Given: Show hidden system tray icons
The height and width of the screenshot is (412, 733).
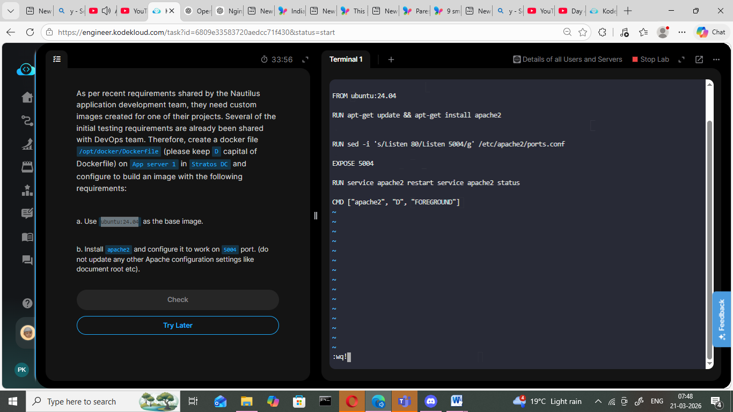Looking at the screenshot, I should click(x=598, y=401).
